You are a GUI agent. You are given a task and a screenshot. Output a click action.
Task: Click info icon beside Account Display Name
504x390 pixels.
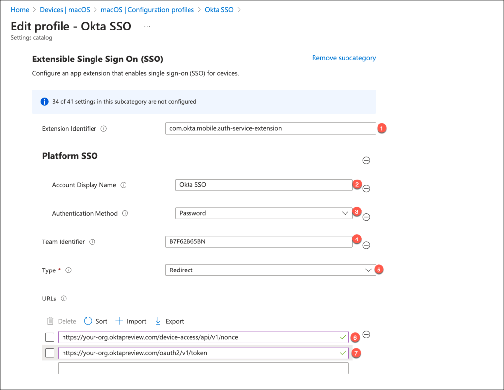(124, 185)
